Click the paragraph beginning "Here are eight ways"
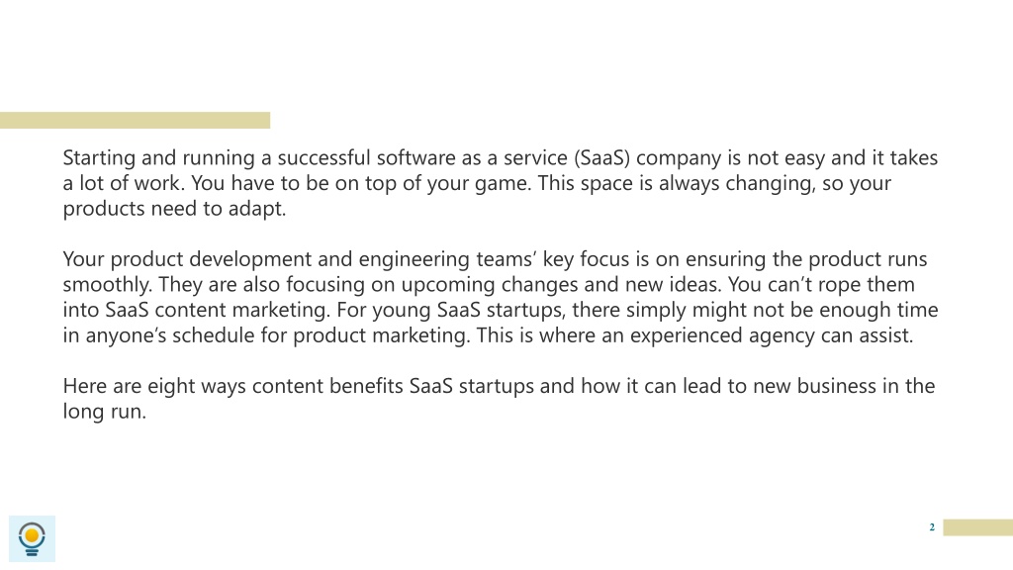This screenshot has height=570, width=1013. click(499, 398)
